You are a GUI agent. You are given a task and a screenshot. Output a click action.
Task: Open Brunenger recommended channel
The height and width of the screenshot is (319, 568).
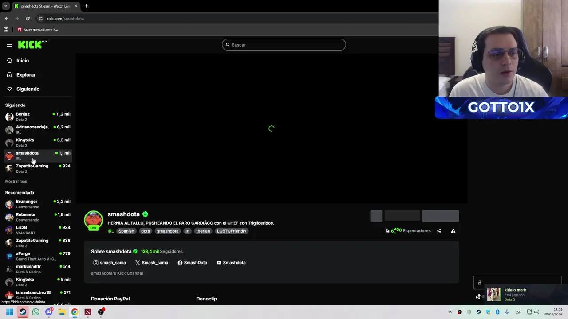[x=38, y=204]
